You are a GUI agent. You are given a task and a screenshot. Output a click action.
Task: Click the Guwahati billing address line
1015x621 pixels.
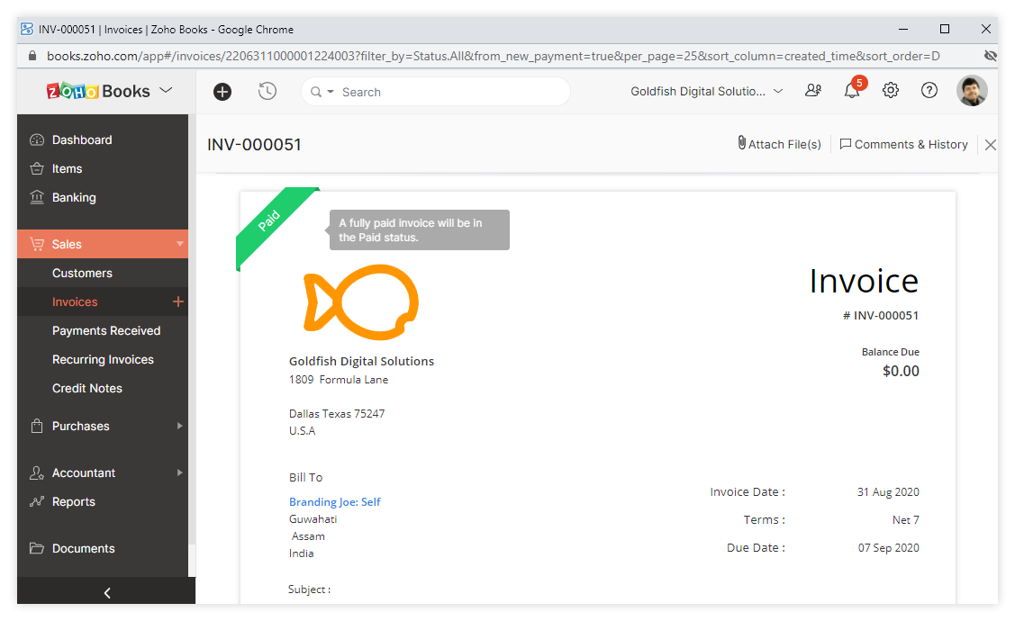pyautogui.click(x=313, y=519)
